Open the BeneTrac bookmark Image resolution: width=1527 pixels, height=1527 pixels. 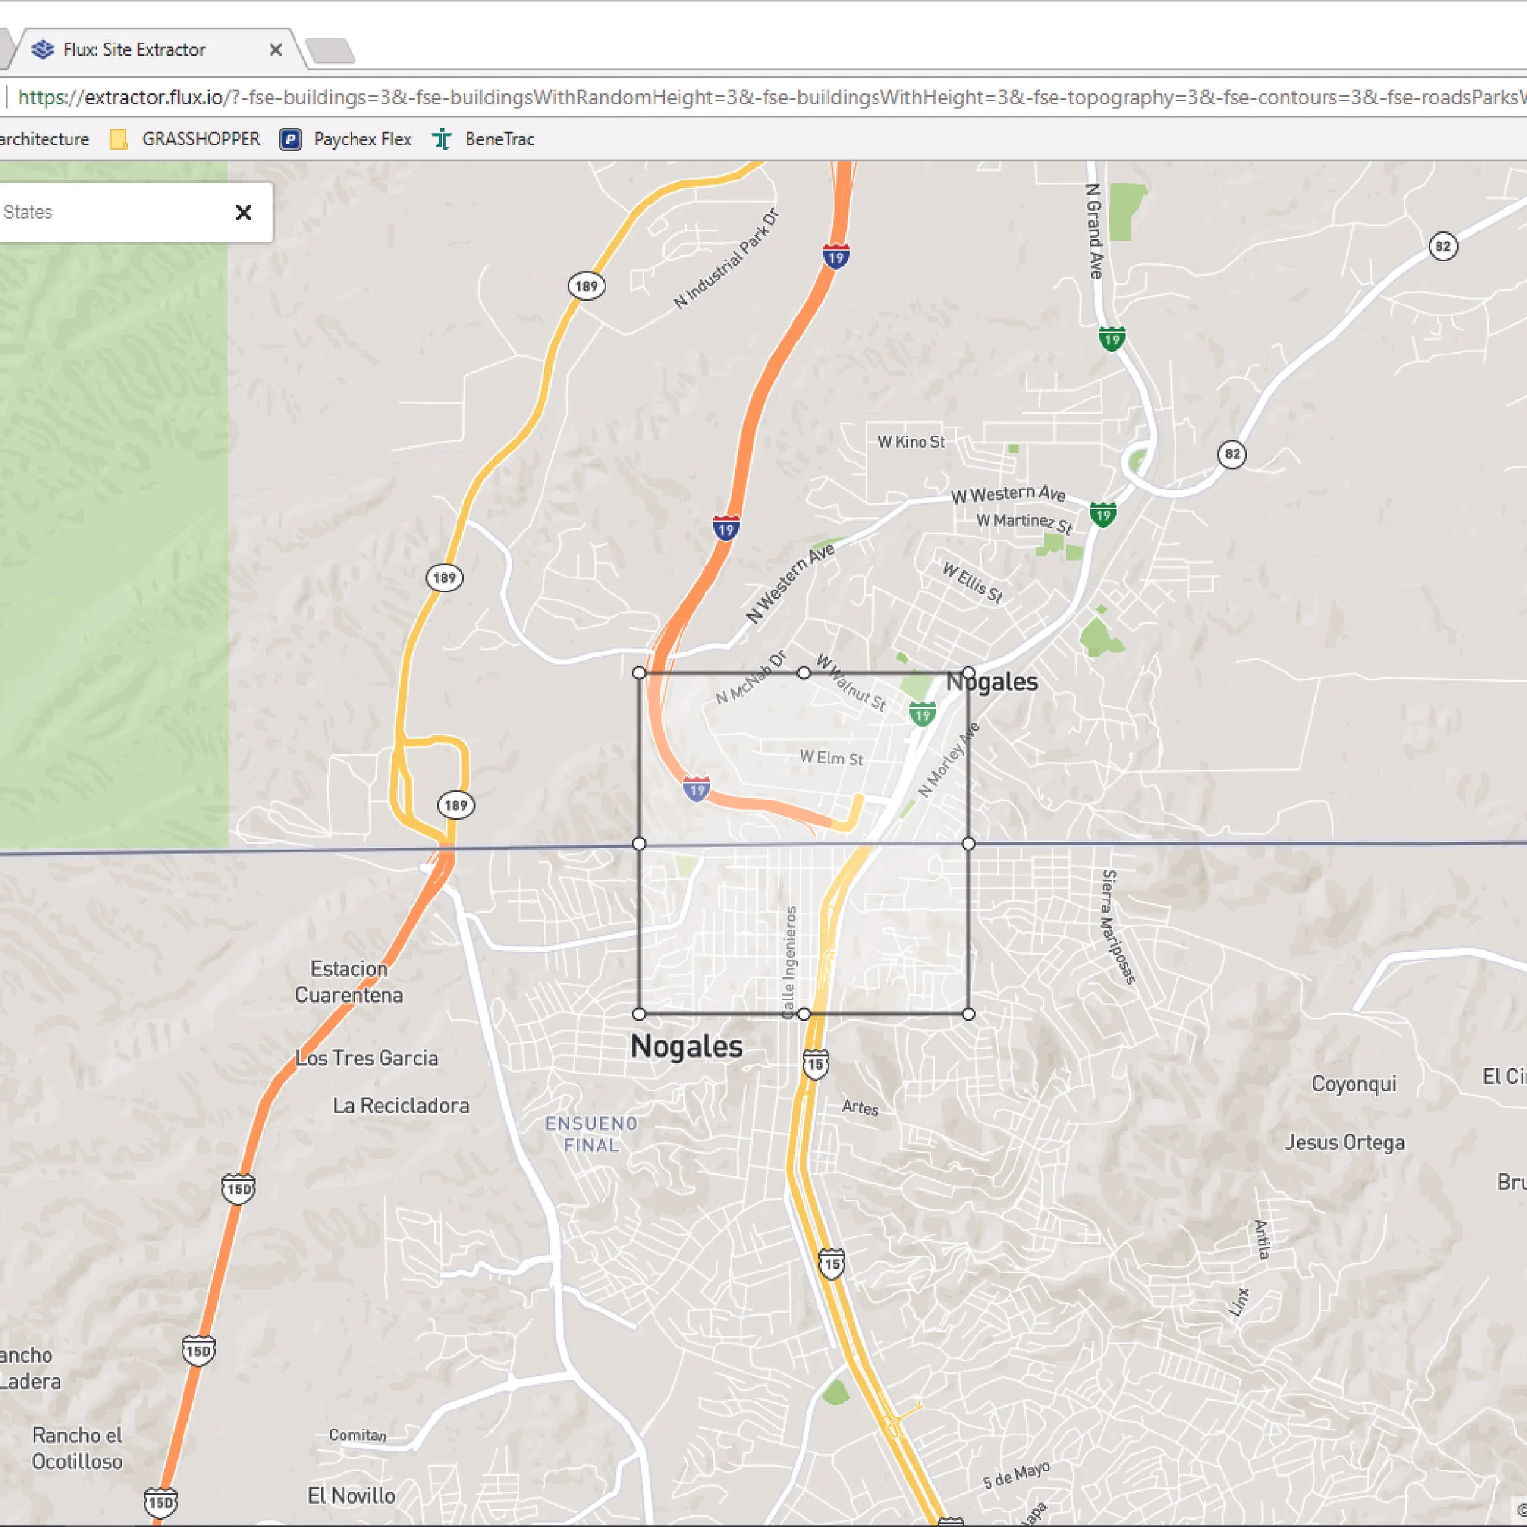coord(499,140)
